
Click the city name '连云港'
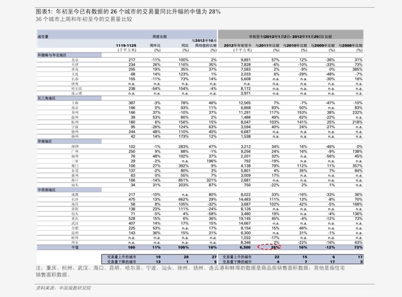(77, 93)
